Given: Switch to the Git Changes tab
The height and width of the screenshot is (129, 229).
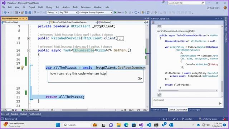Looking at the screenshot, I should point(194,110).
